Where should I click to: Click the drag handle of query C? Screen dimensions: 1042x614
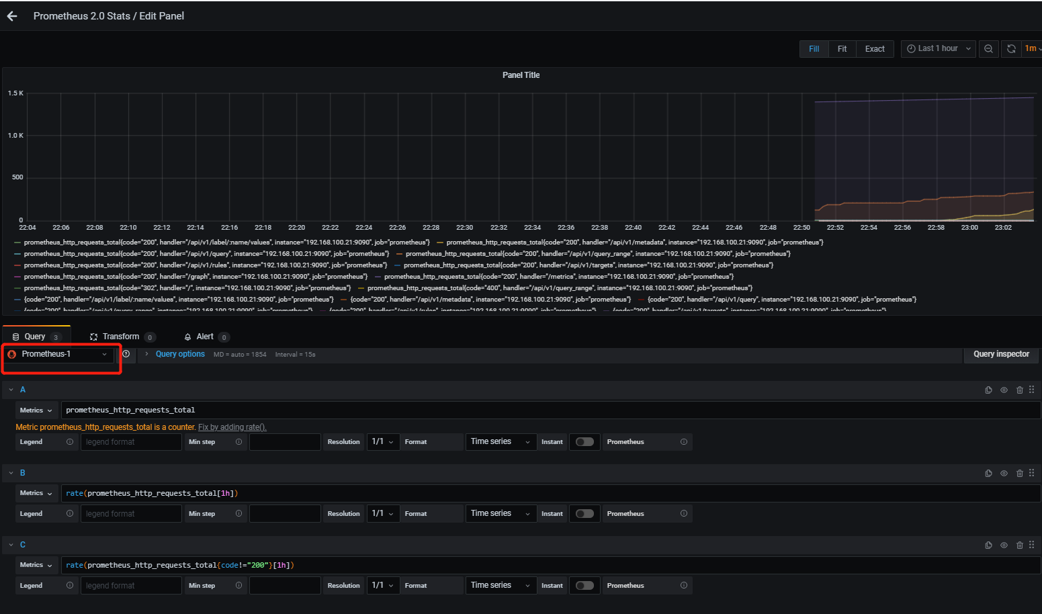[1032, 545]
